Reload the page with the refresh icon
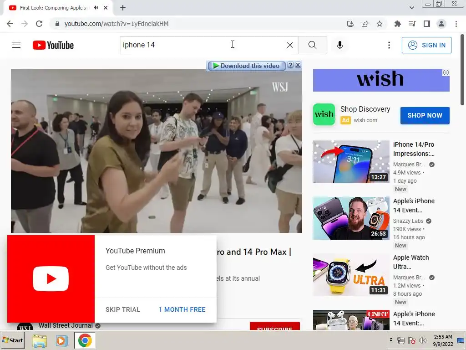The image size is (466, 350). click(39, 24)
